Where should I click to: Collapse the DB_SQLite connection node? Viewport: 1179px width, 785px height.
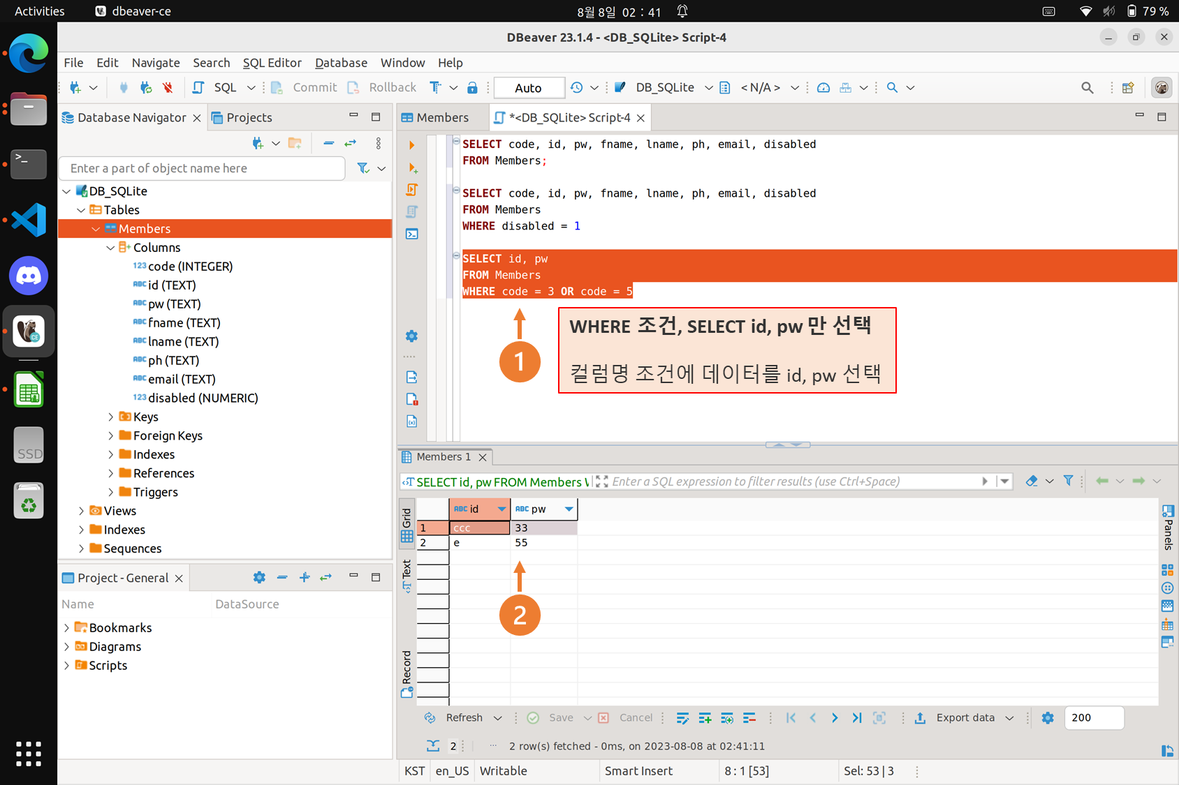click(x=67, y=191)
